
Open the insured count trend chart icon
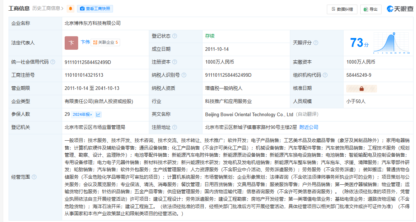[98, 114]
